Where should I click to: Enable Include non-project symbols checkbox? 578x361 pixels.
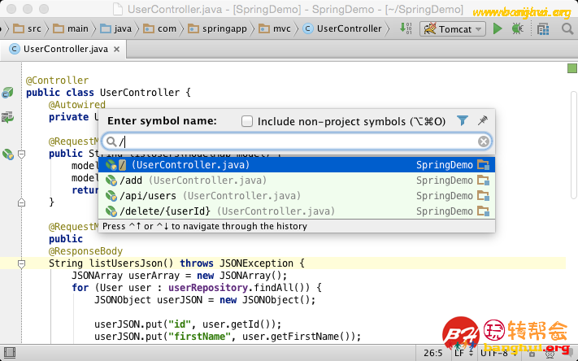247,121
